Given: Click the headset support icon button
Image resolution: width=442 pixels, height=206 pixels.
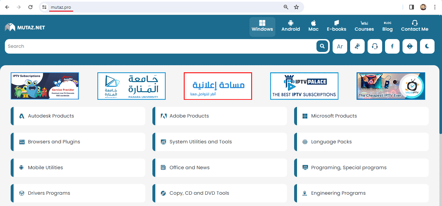Looking at the screenshot, I should (x=375, y=46).
